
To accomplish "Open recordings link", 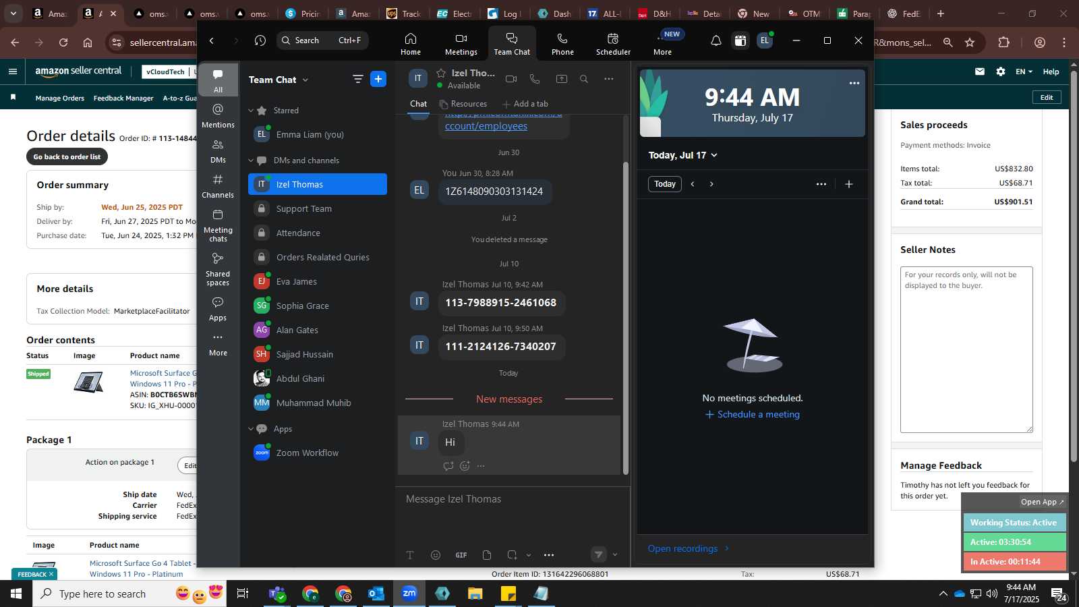I will tap(688, 548).
